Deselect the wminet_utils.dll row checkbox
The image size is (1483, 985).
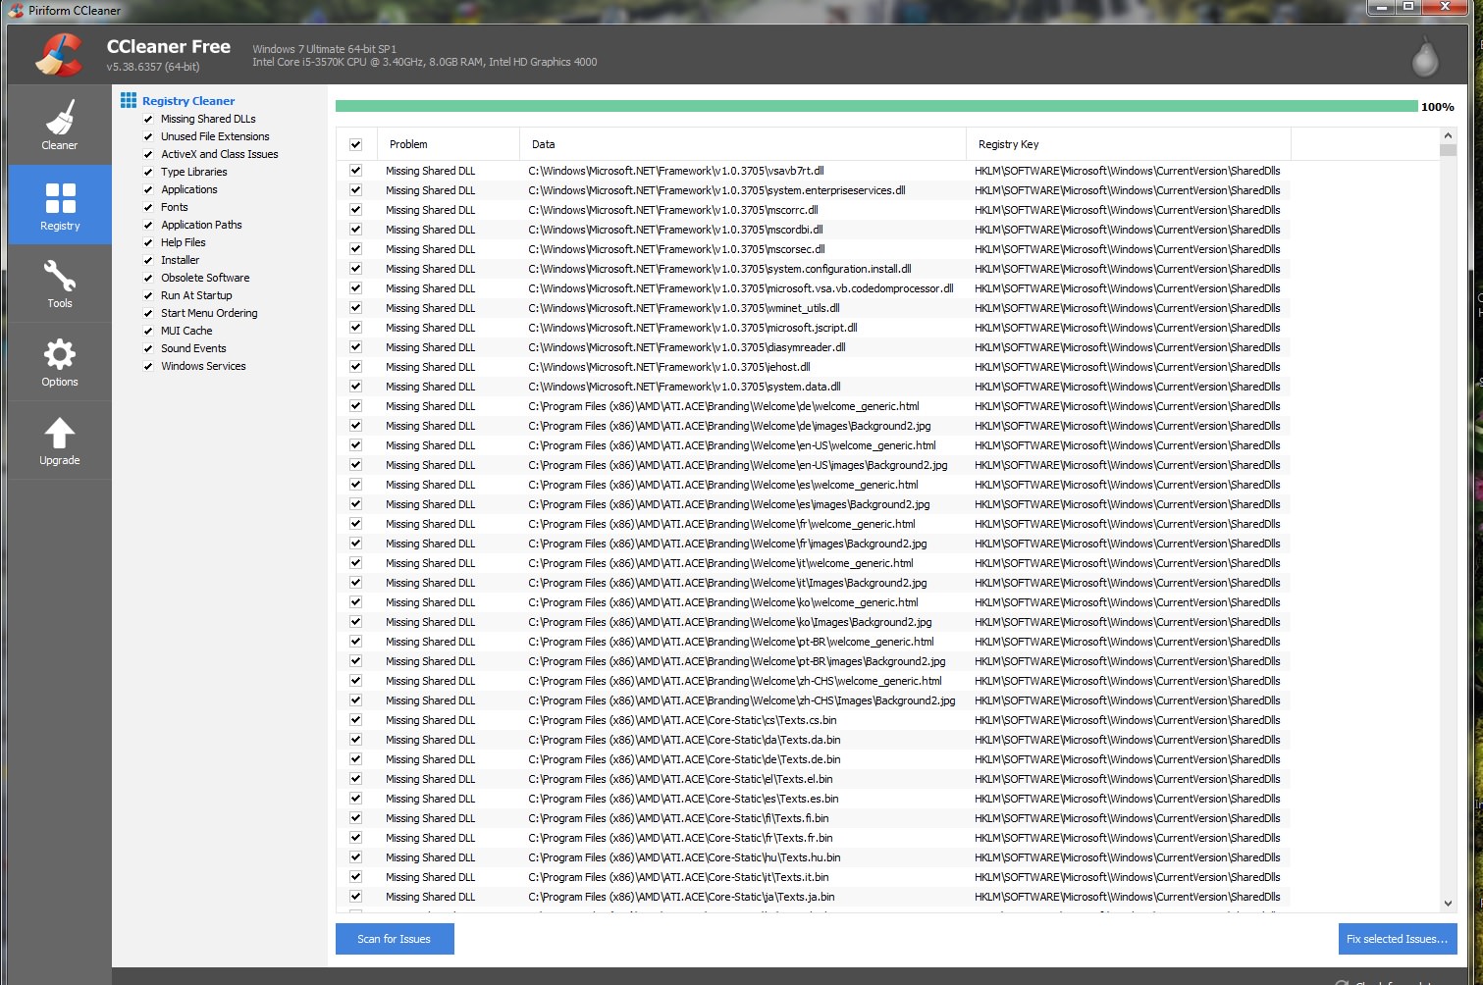point(355,308)
